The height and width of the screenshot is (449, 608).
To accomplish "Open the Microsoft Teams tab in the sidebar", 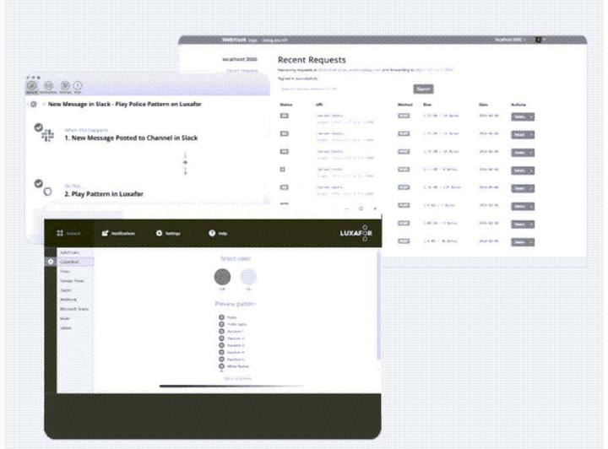I will pyautogui.click(x=72, y=310).
